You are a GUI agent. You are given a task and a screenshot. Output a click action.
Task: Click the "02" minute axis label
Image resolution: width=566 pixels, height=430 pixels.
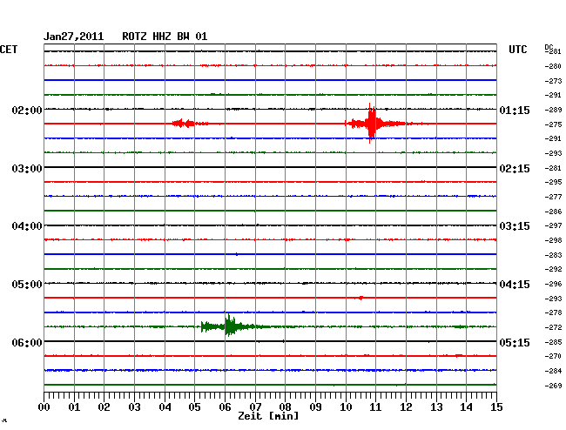click(x=104, y=407)
